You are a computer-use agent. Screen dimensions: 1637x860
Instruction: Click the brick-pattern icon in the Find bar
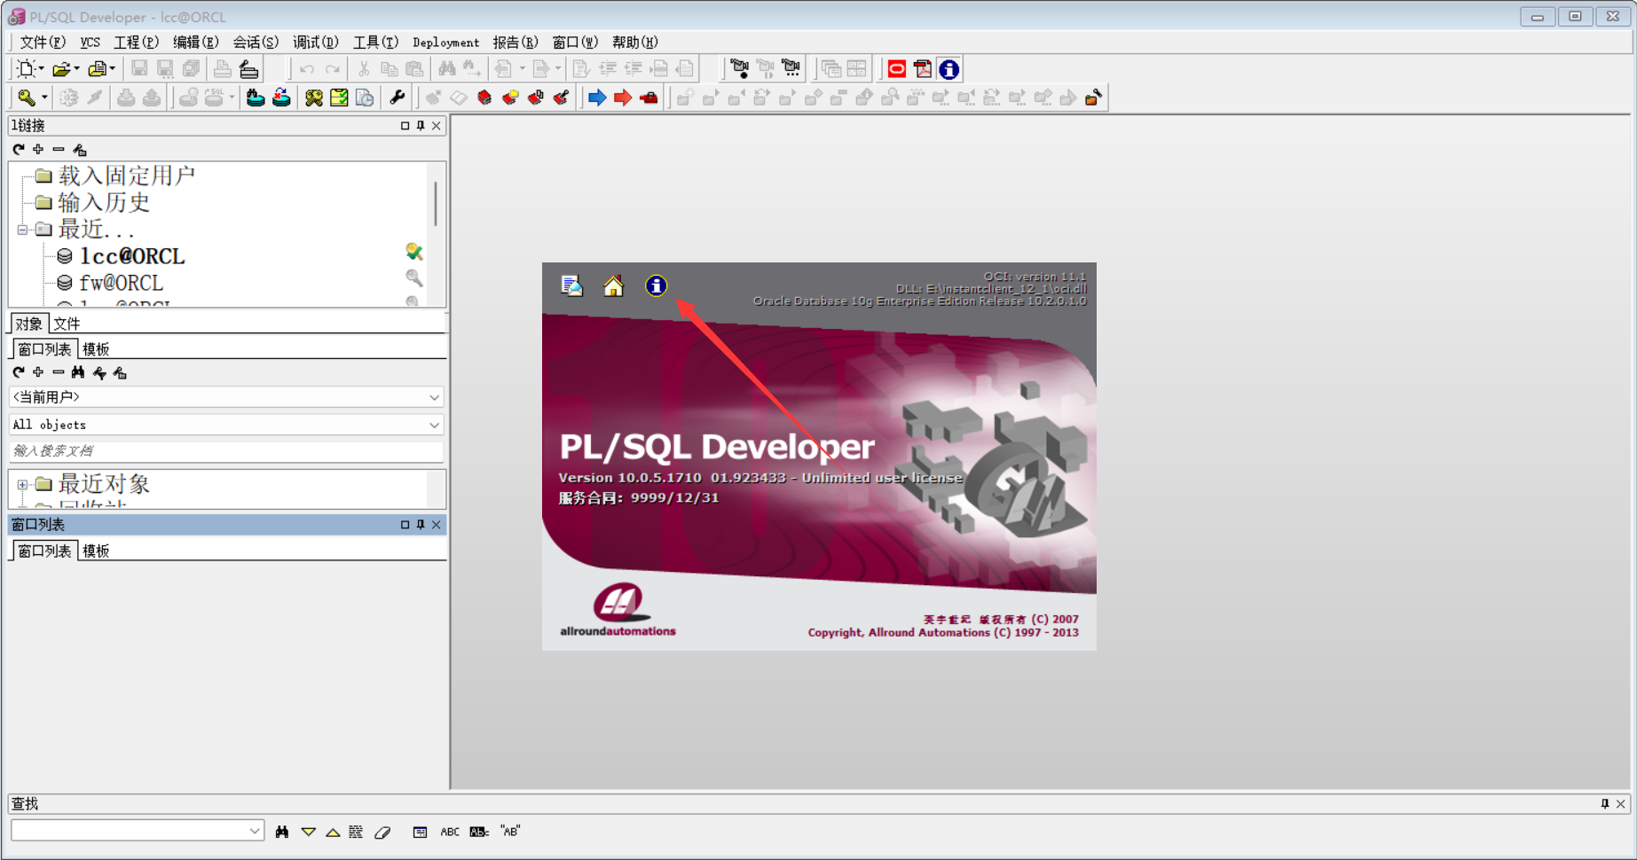(356, 832)
